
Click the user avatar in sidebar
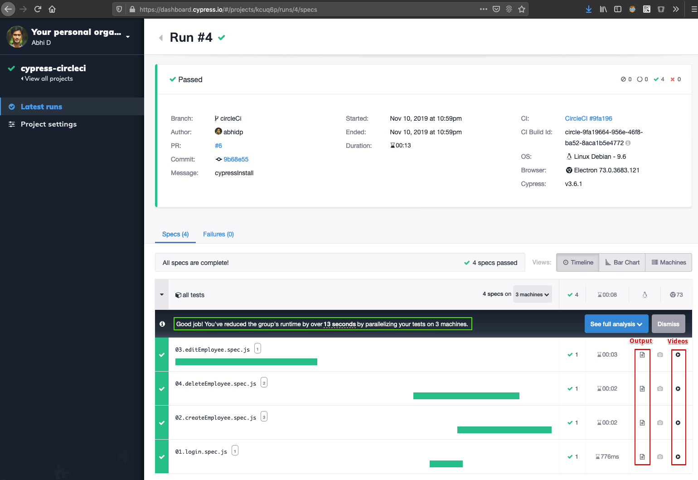tap(17, 37)
